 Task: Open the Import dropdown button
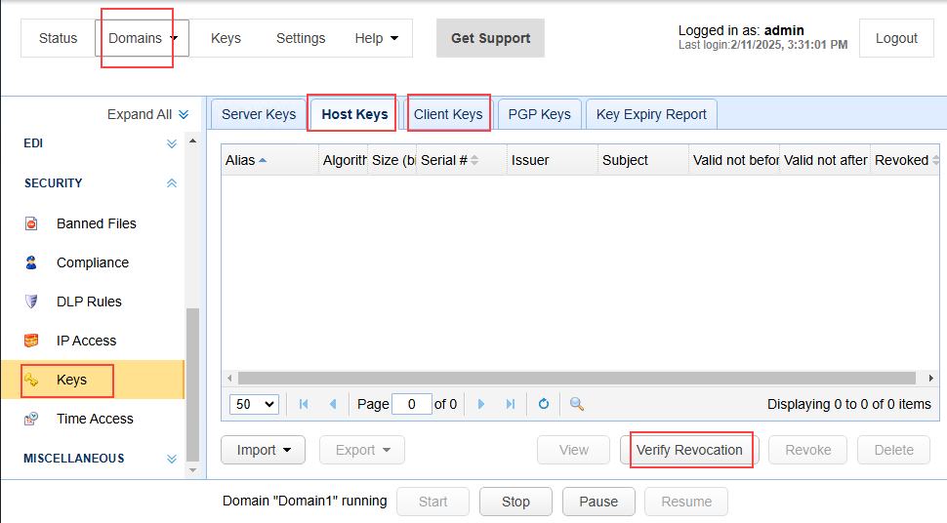[x=264, y=450]
